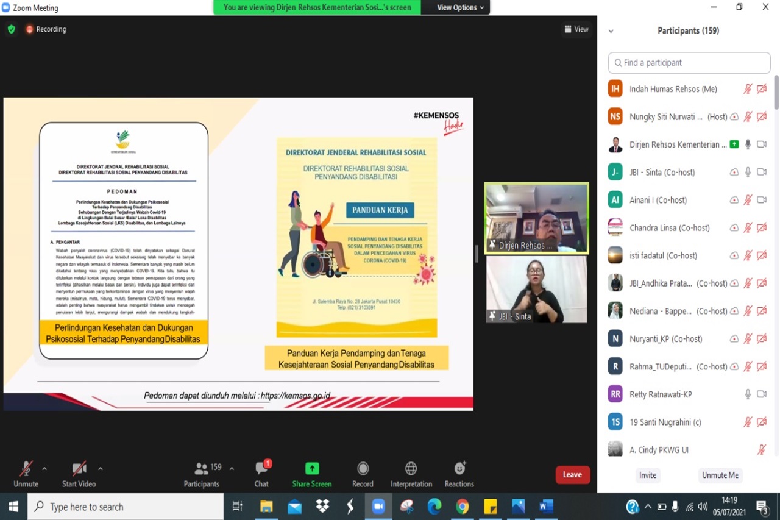Open Microsoft Edge from the taskbar
780x520 pixels.
click(434, 507)
